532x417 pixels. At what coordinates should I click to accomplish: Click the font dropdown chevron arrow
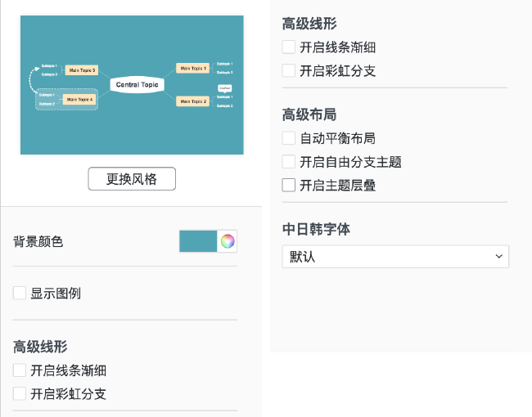pyautogui.click(x=498, y=256)
